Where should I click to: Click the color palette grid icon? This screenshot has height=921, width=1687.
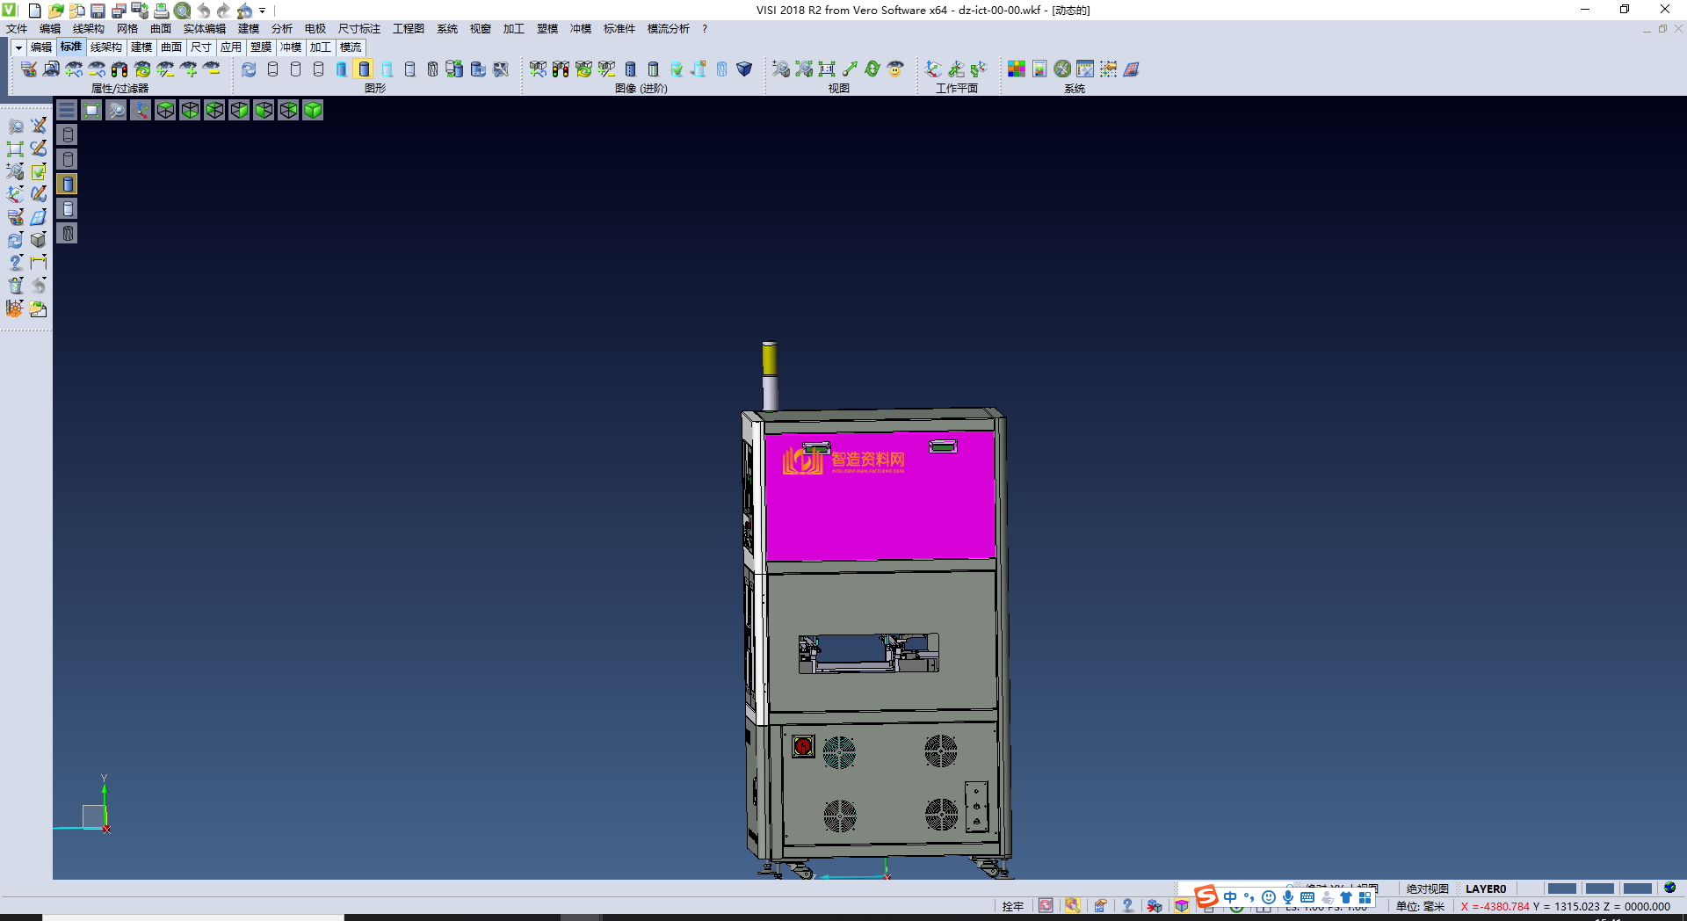(x=1017, y=69)
